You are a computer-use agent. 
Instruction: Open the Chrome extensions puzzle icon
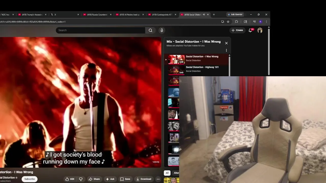pyautogui.click(x=236, y=22)
